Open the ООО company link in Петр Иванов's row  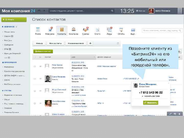tap(107, 66)
